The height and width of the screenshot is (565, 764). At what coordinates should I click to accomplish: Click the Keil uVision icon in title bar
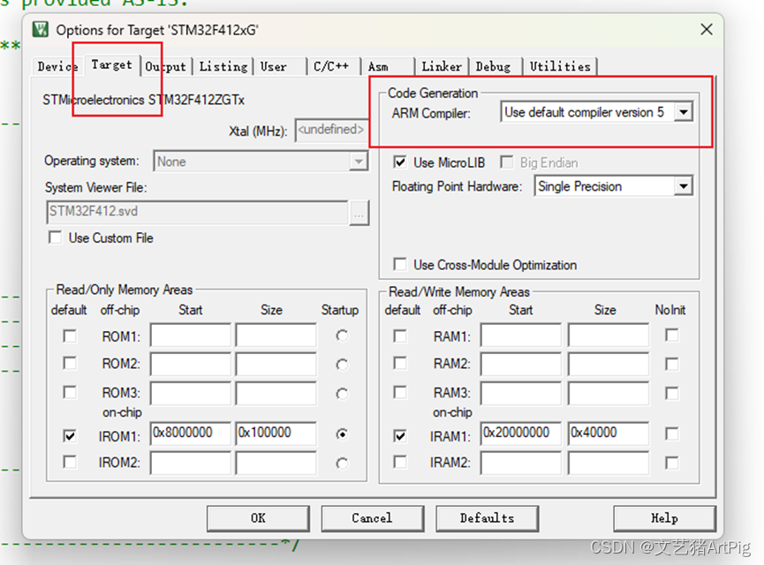(41, 30)
